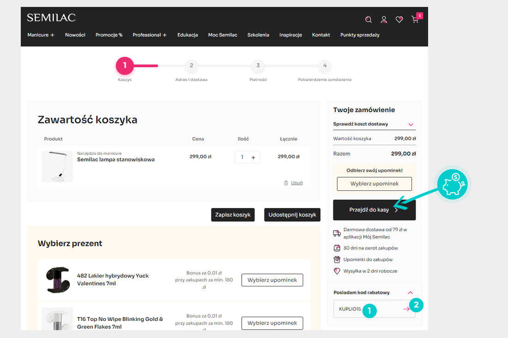
Task: Click the 30 dni na zwrot zakupów text
Action: [x=371, y=248]
